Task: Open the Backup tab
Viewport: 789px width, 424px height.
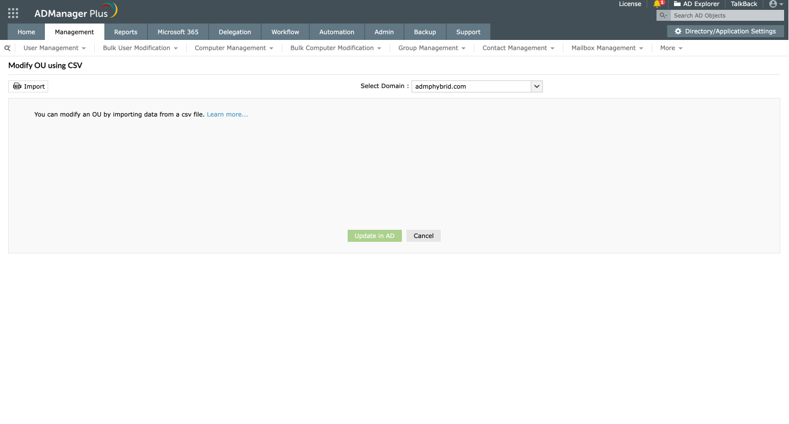Action: (425, 32)
